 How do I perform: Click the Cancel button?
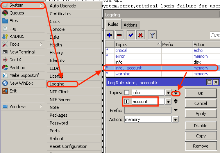click(200, 103)
